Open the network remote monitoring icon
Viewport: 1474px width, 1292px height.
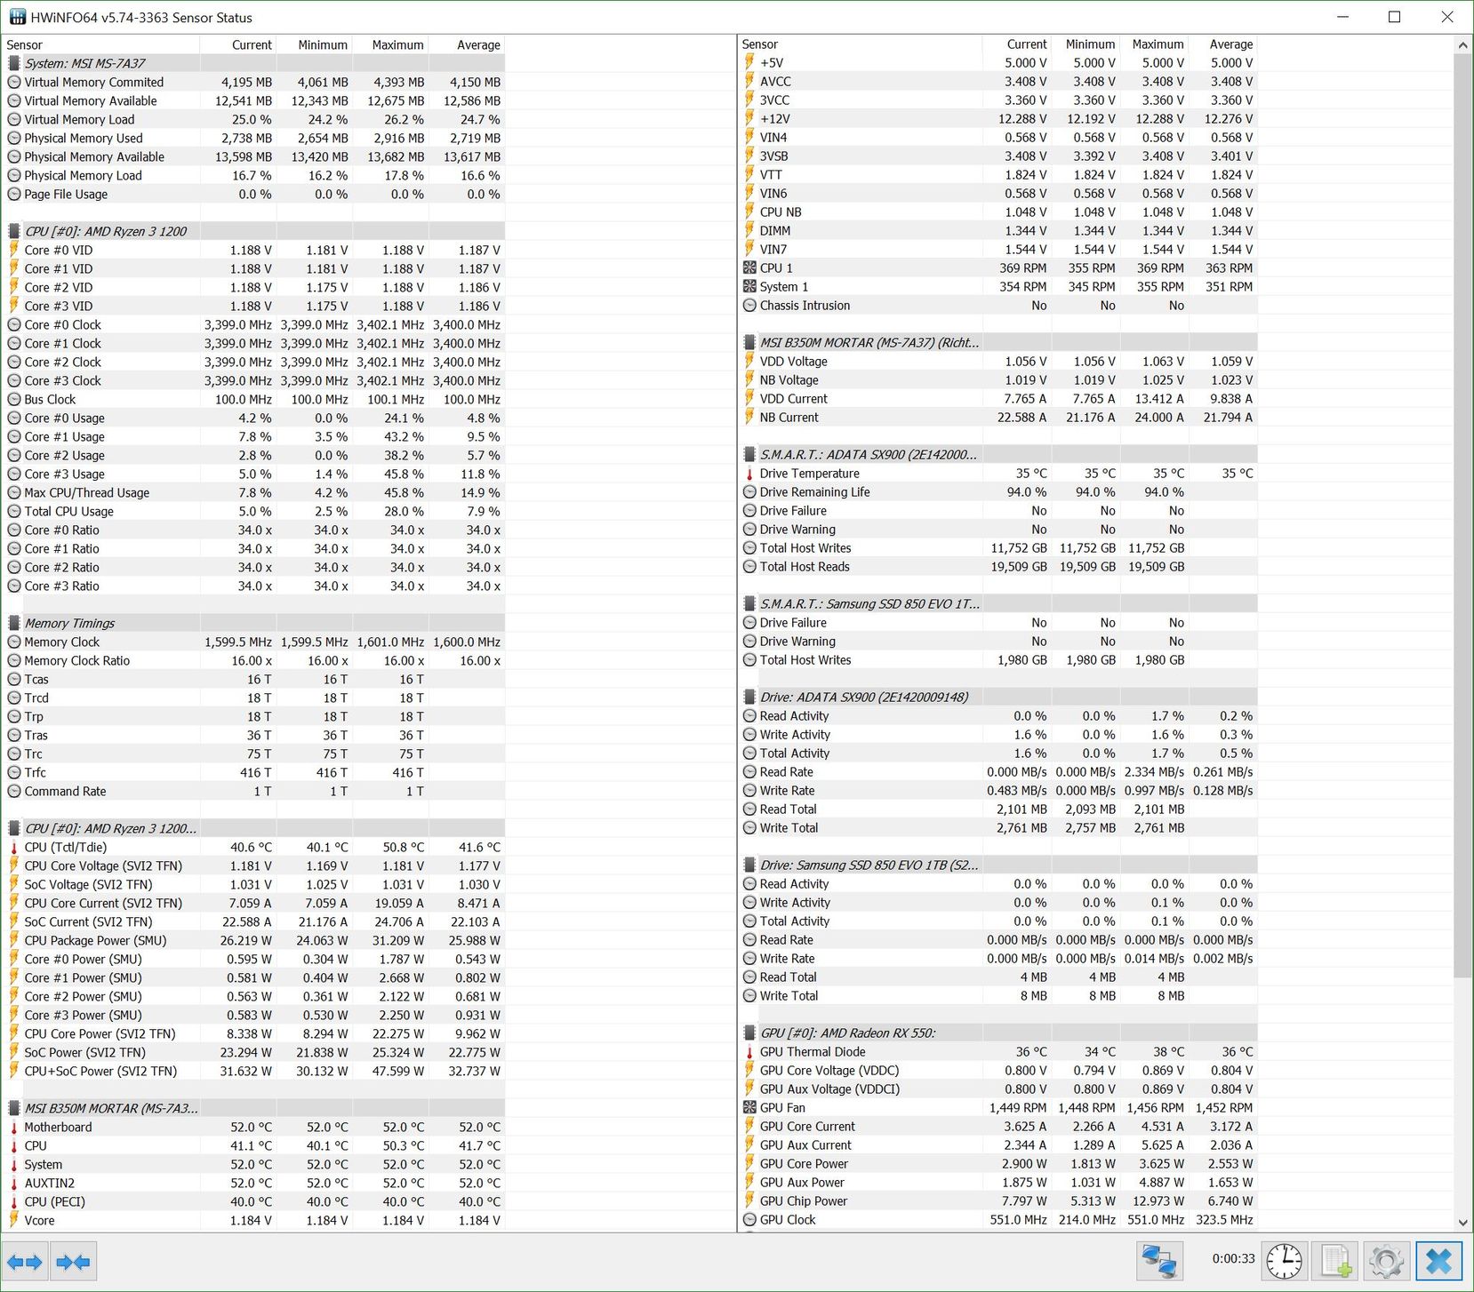tap(1160, 1262)
